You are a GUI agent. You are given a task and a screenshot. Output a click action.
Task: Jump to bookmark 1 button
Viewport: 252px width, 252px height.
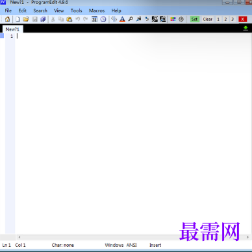point(218,20)
